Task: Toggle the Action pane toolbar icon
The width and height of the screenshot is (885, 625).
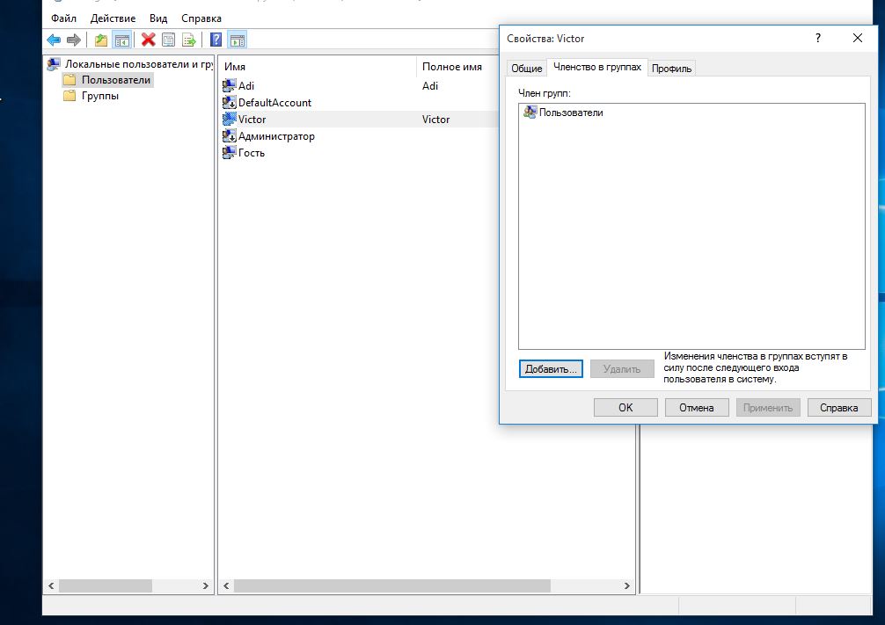Action: click(237, 40)
